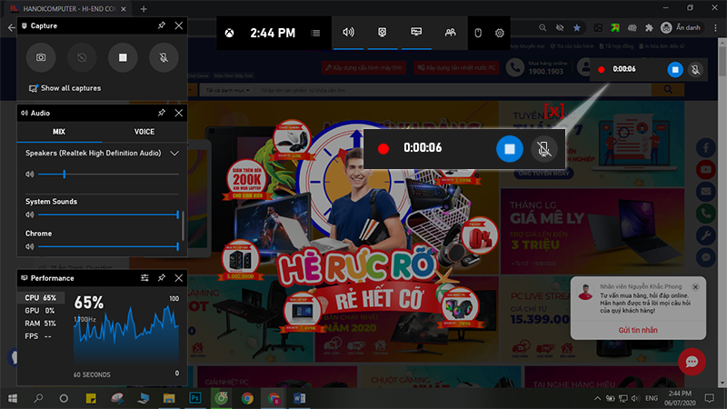Pin the Capture widget
The width and height of the screenshot is (727, 409).
[x=162, y=25]
